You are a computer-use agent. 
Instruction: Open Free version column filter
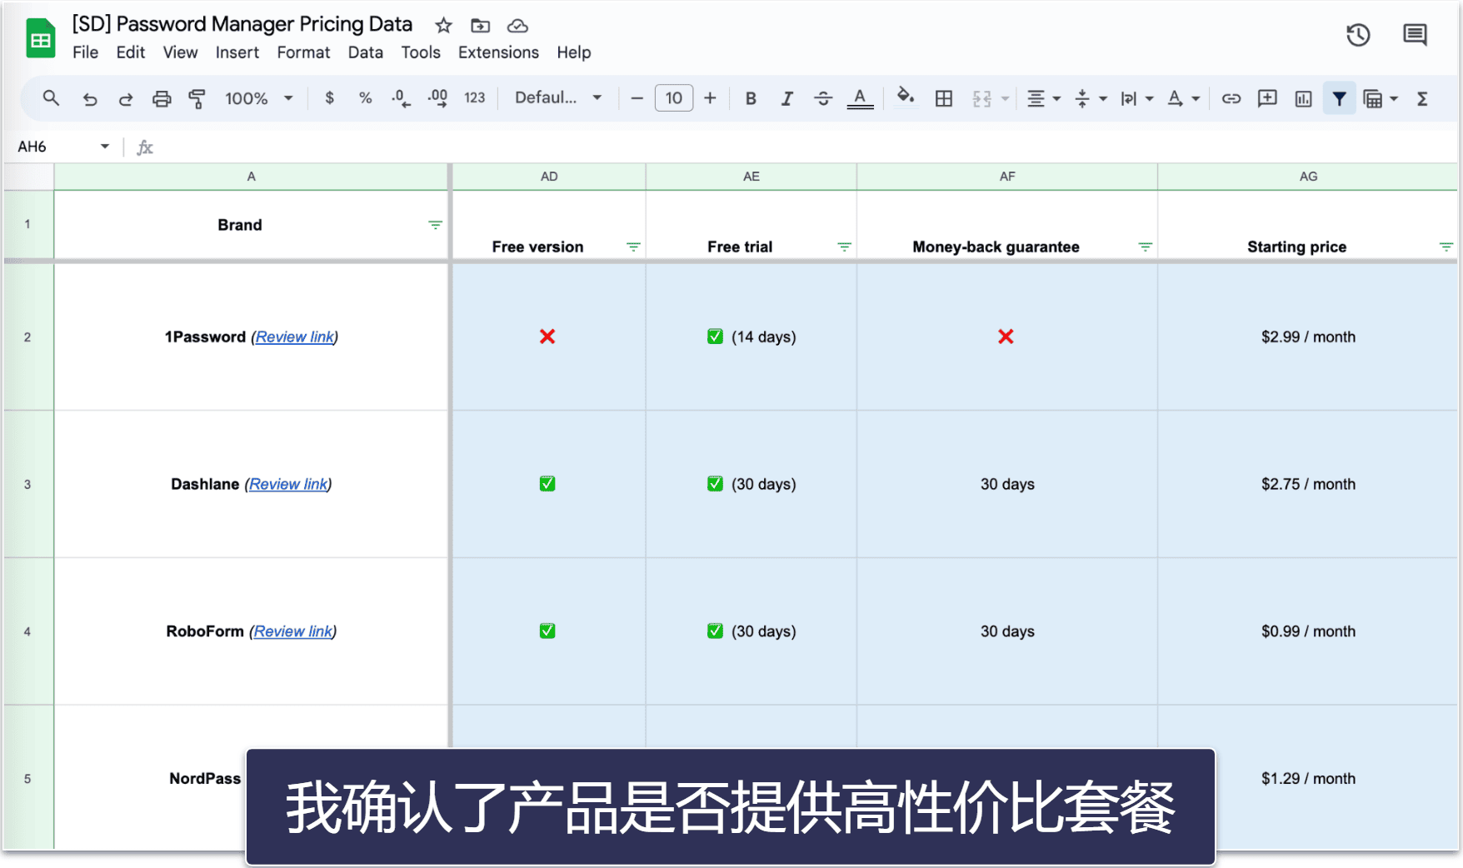click(x=633, y=247)
